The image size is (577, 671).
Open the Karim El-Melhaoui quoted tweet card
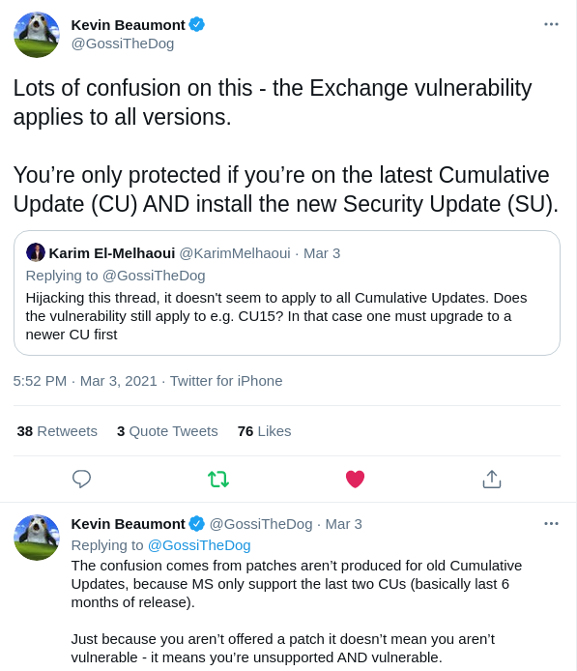[x=287, y=293]
